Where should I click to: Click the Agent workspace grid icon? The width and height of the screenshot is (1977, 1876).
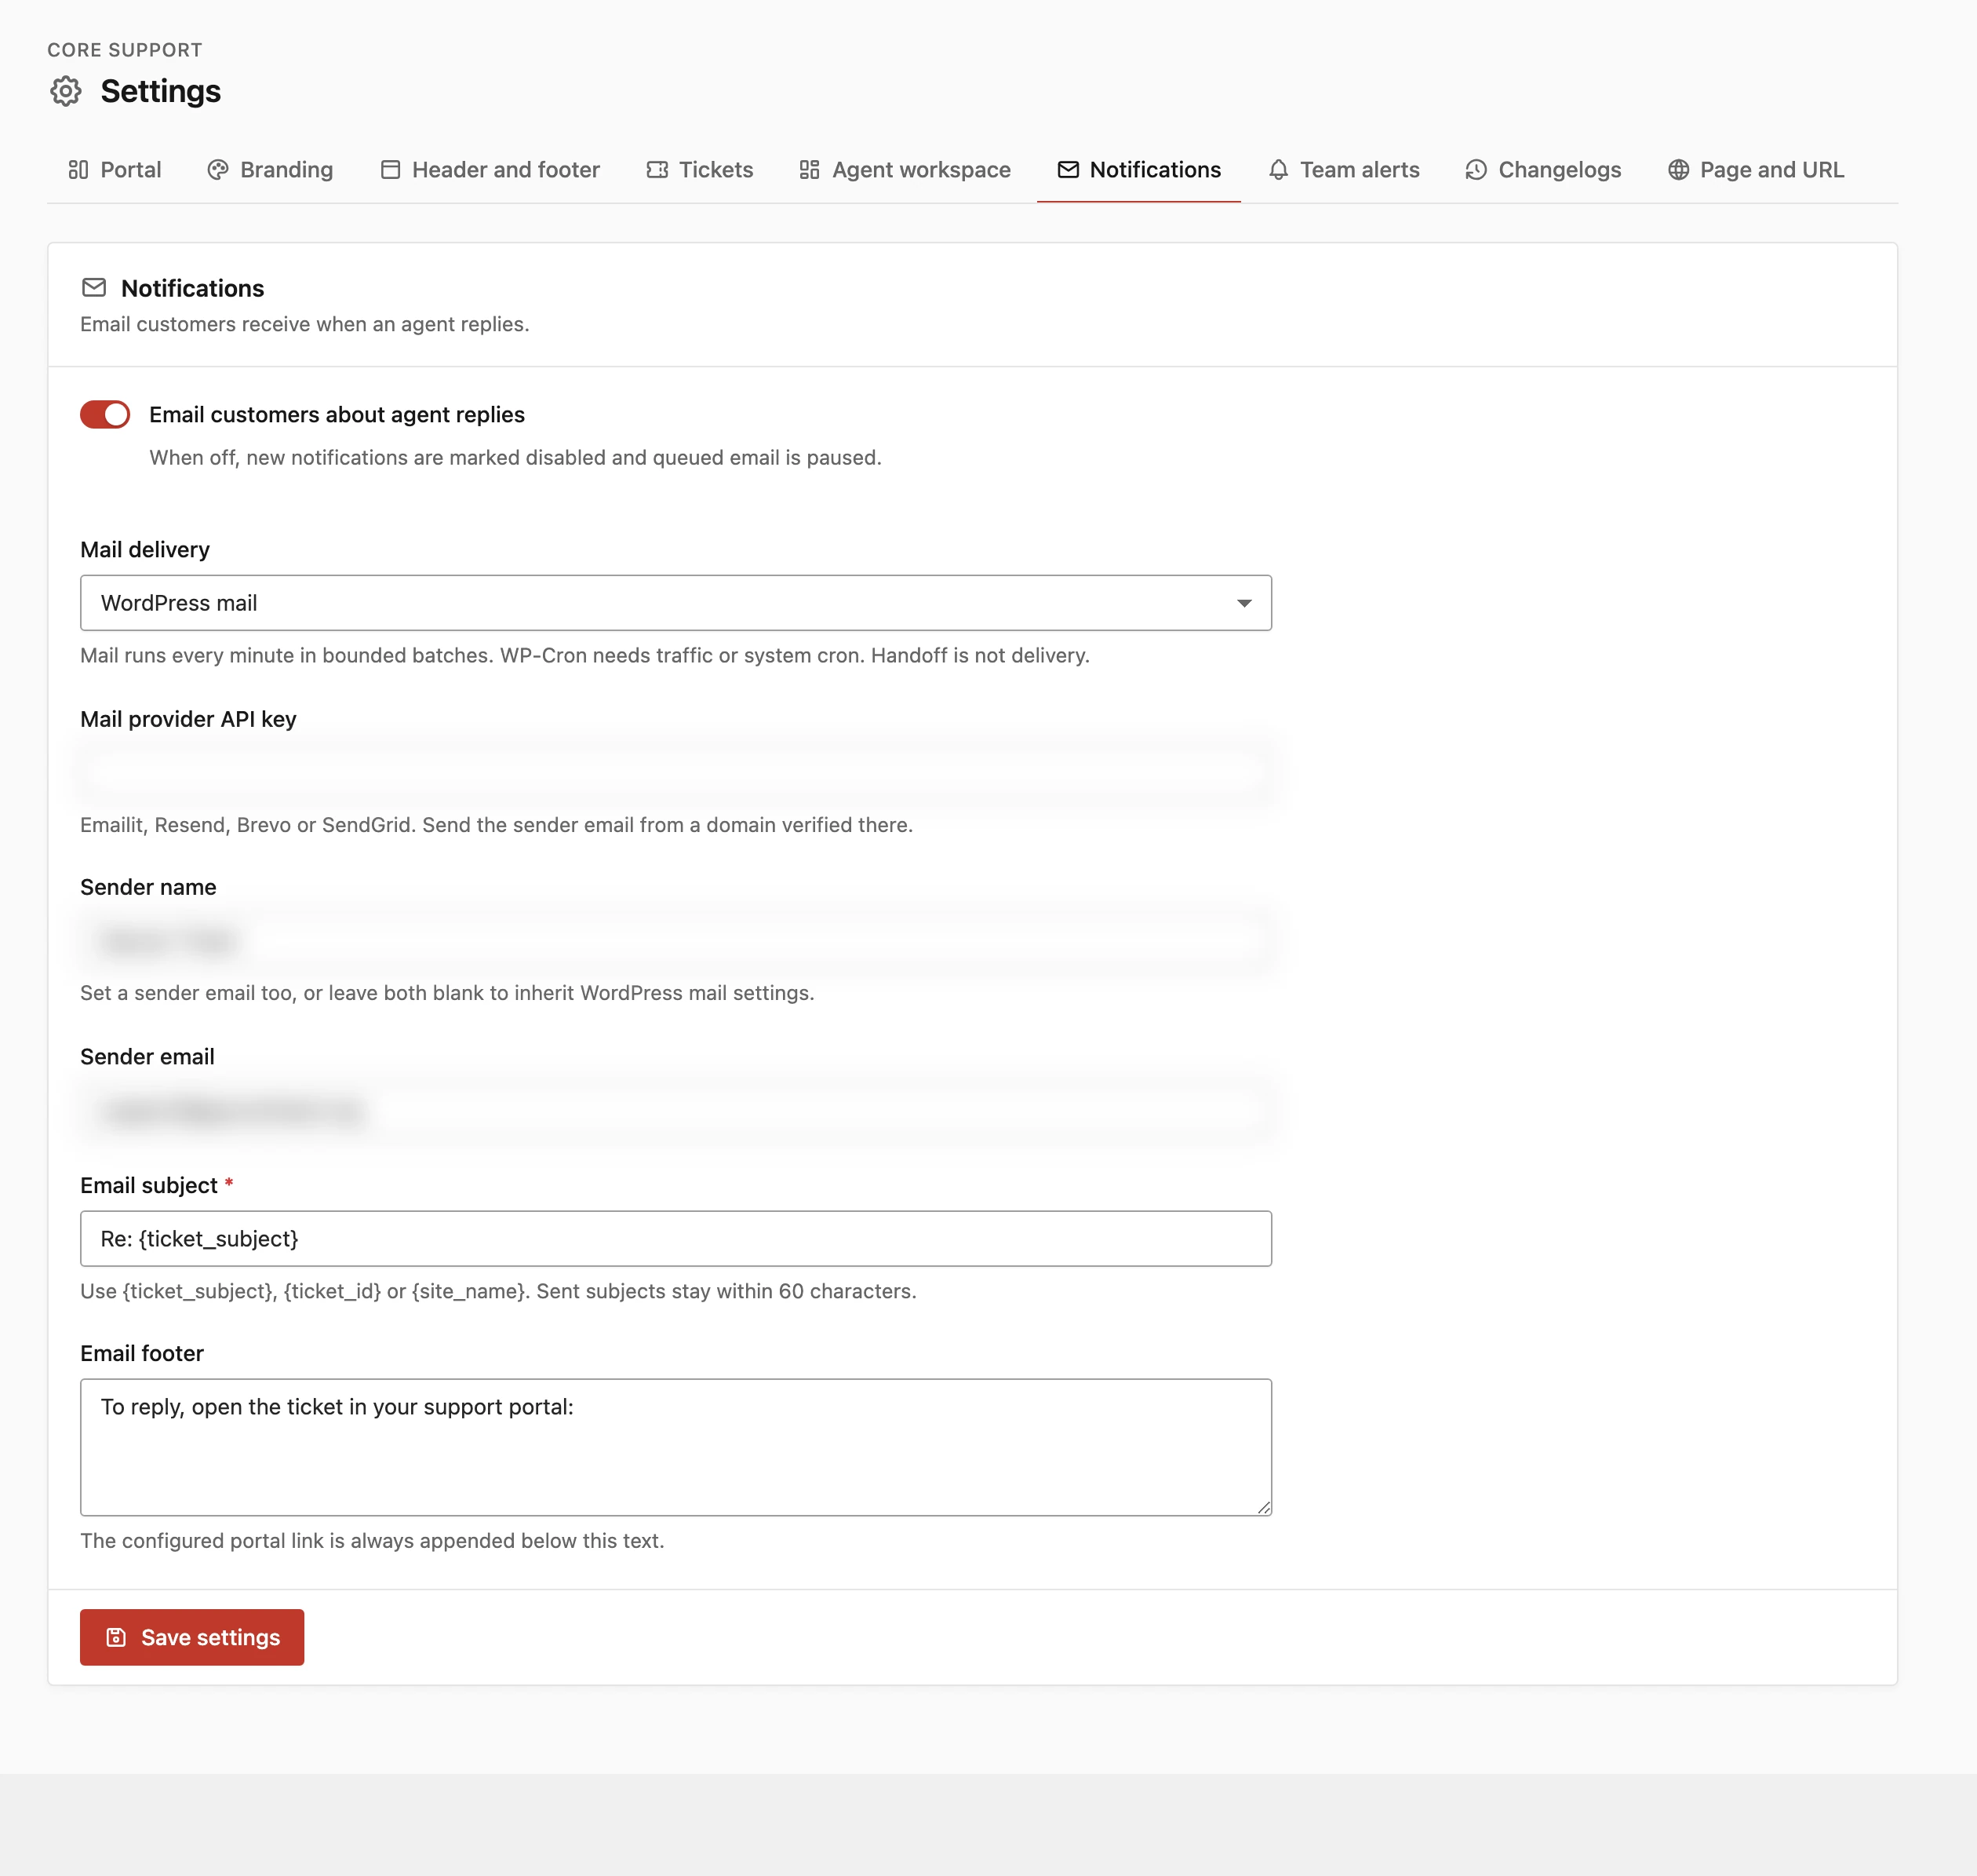pyautogui.click(x=810, y=170)
